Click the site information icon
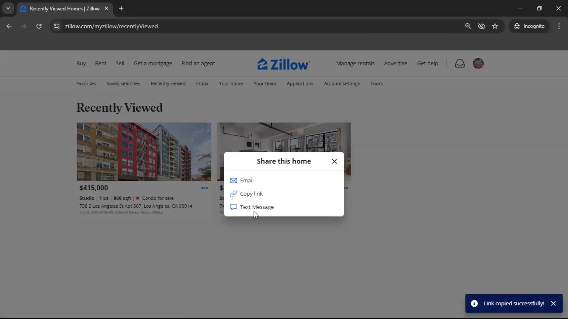This screenshot has width=568, height=319. pyautogui.click(x=57, y=26)
